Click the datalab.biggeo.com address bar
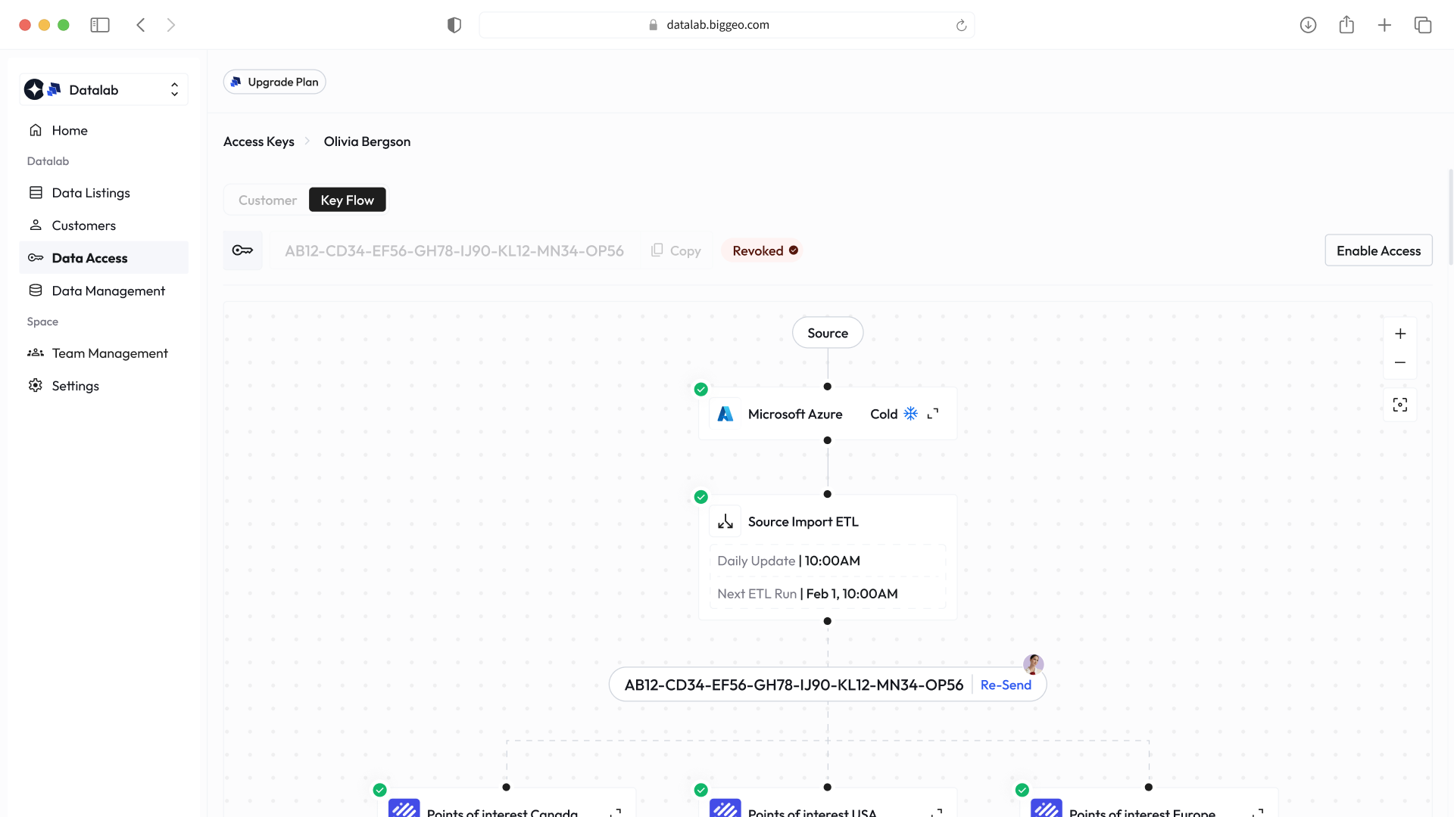Viewport: 1454px width, 817px height. [727, 25]
